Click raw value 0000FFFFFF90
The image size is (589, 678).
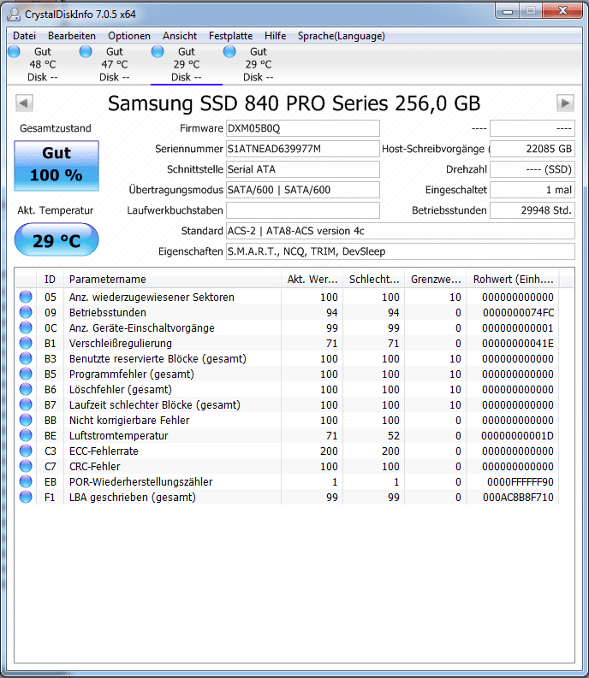point(521,481)
